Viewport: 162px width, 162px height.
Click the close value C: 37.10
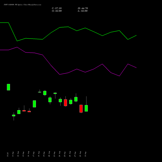pos(57,8)
